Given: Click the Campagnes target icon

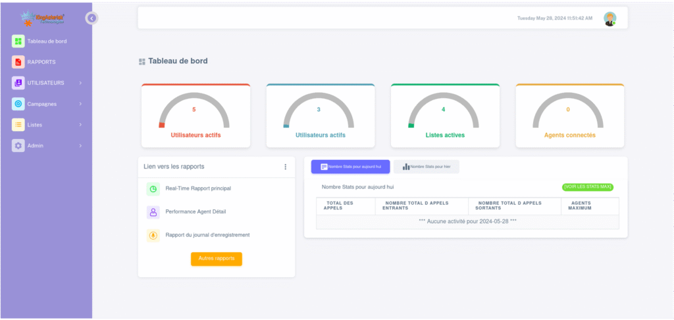Looking at the screenshot, I should (x=18, y=104).
